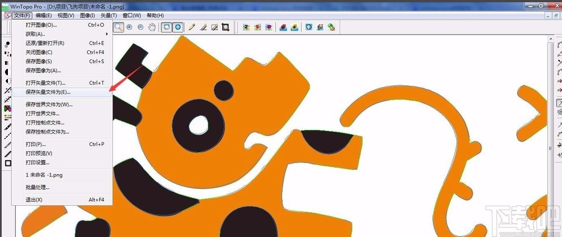Expand the 获取(A).. submenu arrow
The height and width of the screenshot is (237, 562).
107,34
